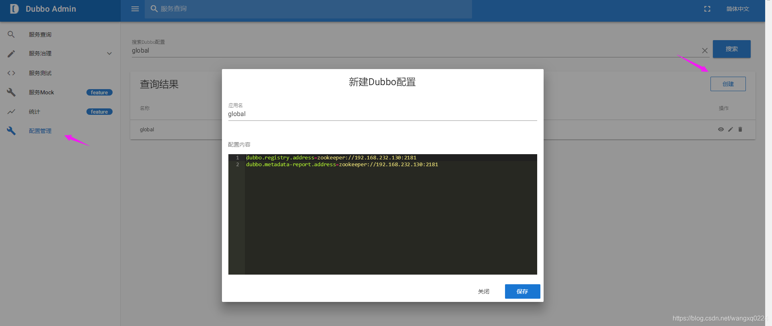This screenshot has width=772, height=326.
Task: Click the 查询结果 heading
Action: 159,84
